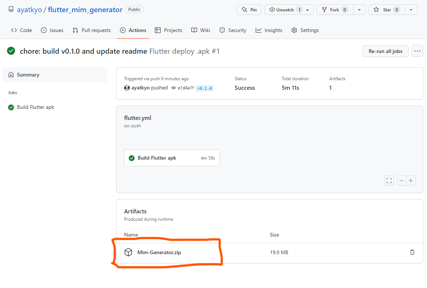Switch to the Issues tab
Screen dimensions: 427x288
(x=52, y=30)
